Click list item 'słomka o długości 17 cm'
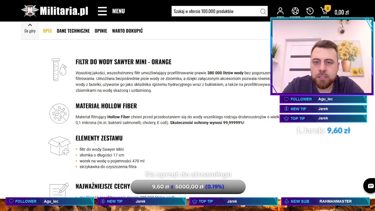375x211 pixels. click(x=102, y=155)
